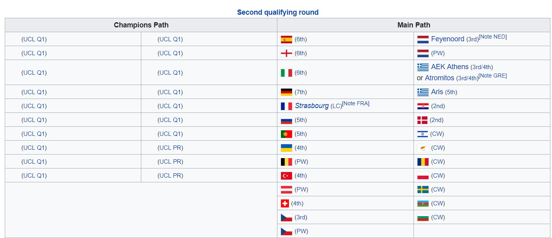The width and height of the screenshot is (552, 238).
Task: Click the Turkey flag icon
Action: 286,176
